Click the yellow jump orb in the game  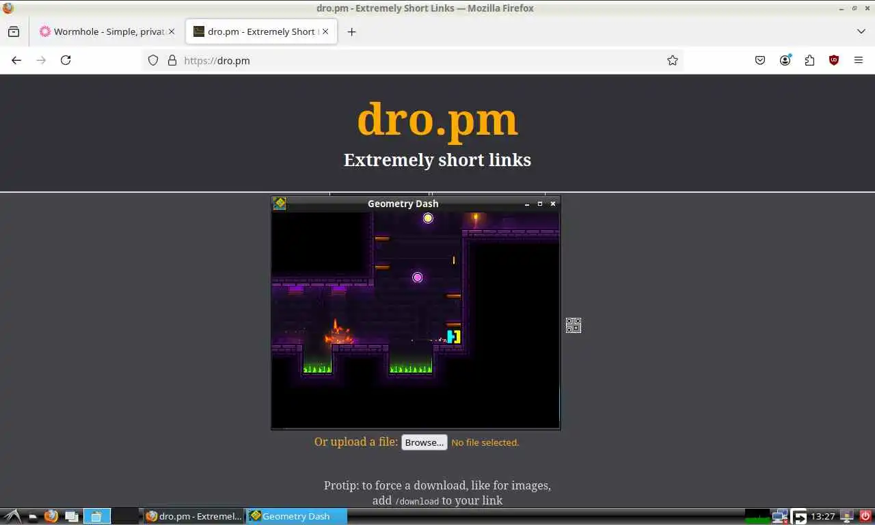click(428, 218)
